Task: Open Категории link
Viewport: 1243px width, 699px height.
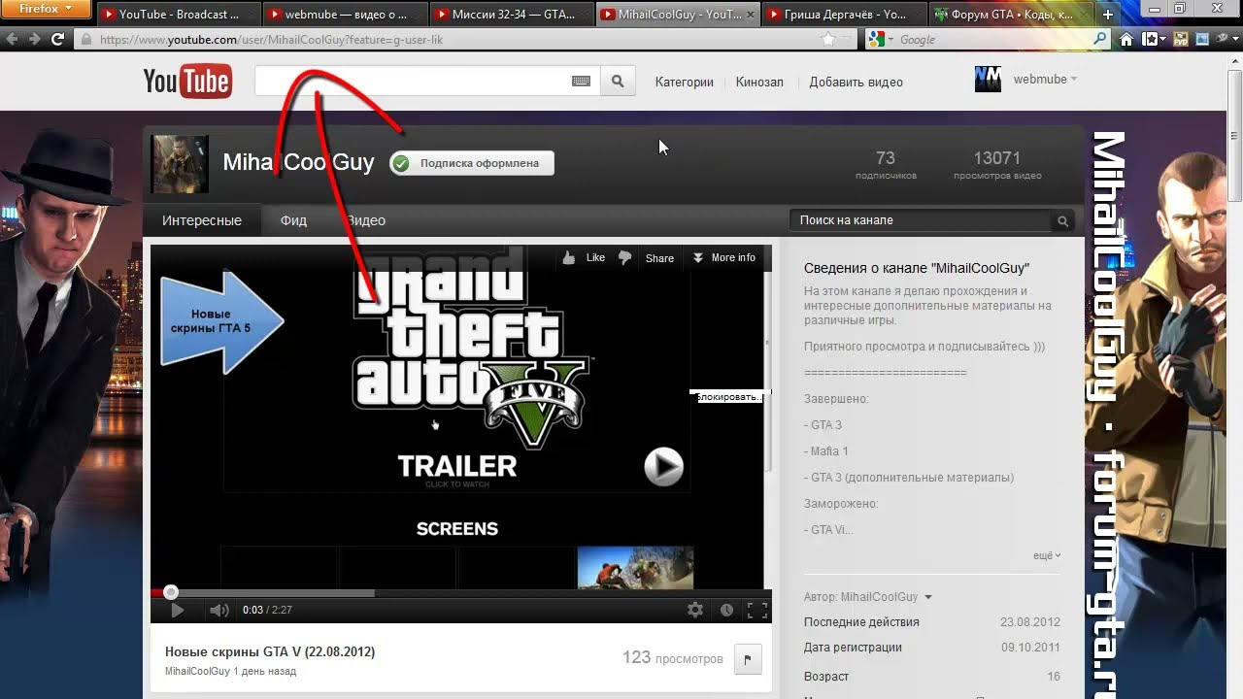Action: tap(685, 83)
